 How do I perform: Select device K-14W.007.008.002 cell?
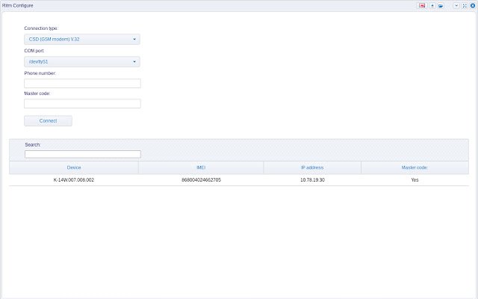point(74,180)
